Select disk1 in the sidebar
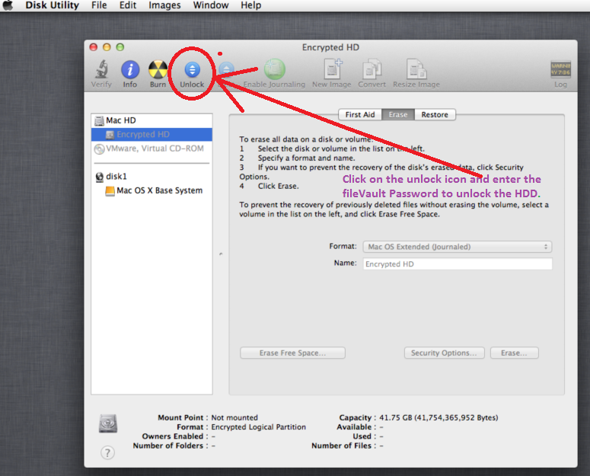 151,177
